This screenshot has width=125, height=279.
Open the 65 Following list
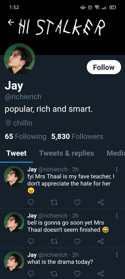(25, 137)
